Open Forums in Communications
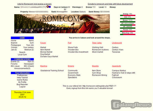Viewport: 153px width, 111px height. (14, 64)
